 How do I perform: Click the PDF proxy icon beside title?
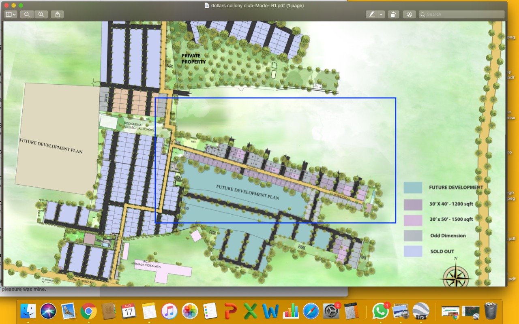(x=207, y=6)
